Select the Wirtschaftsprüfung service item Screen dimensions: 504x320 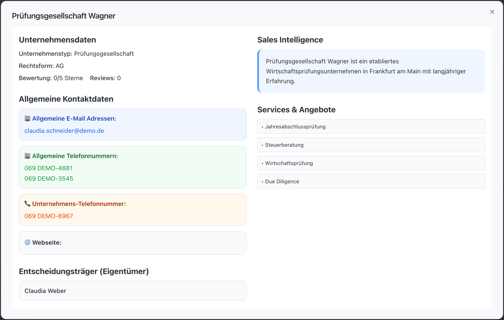click(371, 163)
